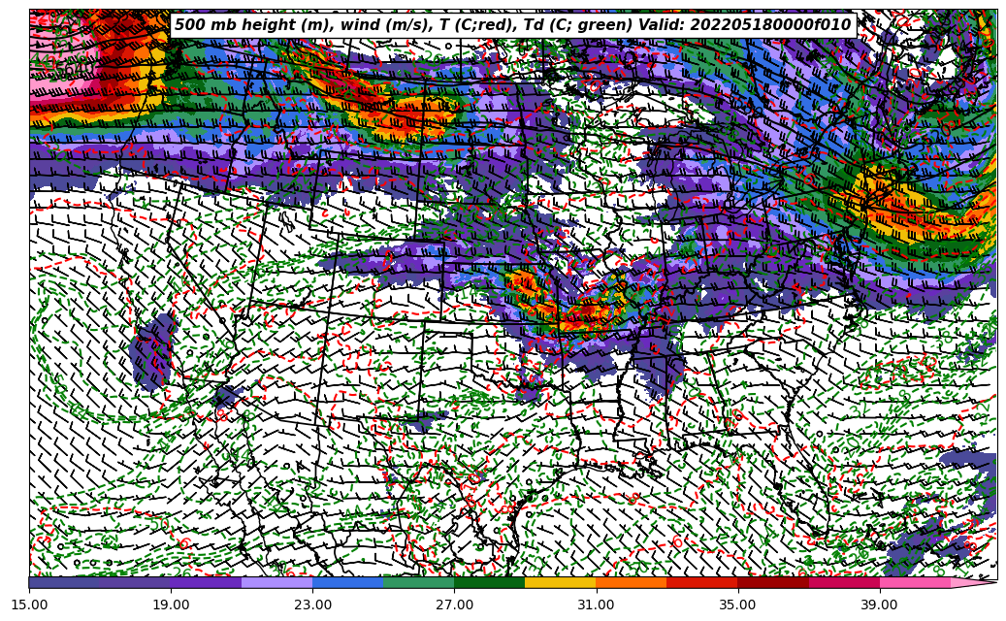
Task: Click the leftmost dark slate colorbar segment
Action: (64, 583)
